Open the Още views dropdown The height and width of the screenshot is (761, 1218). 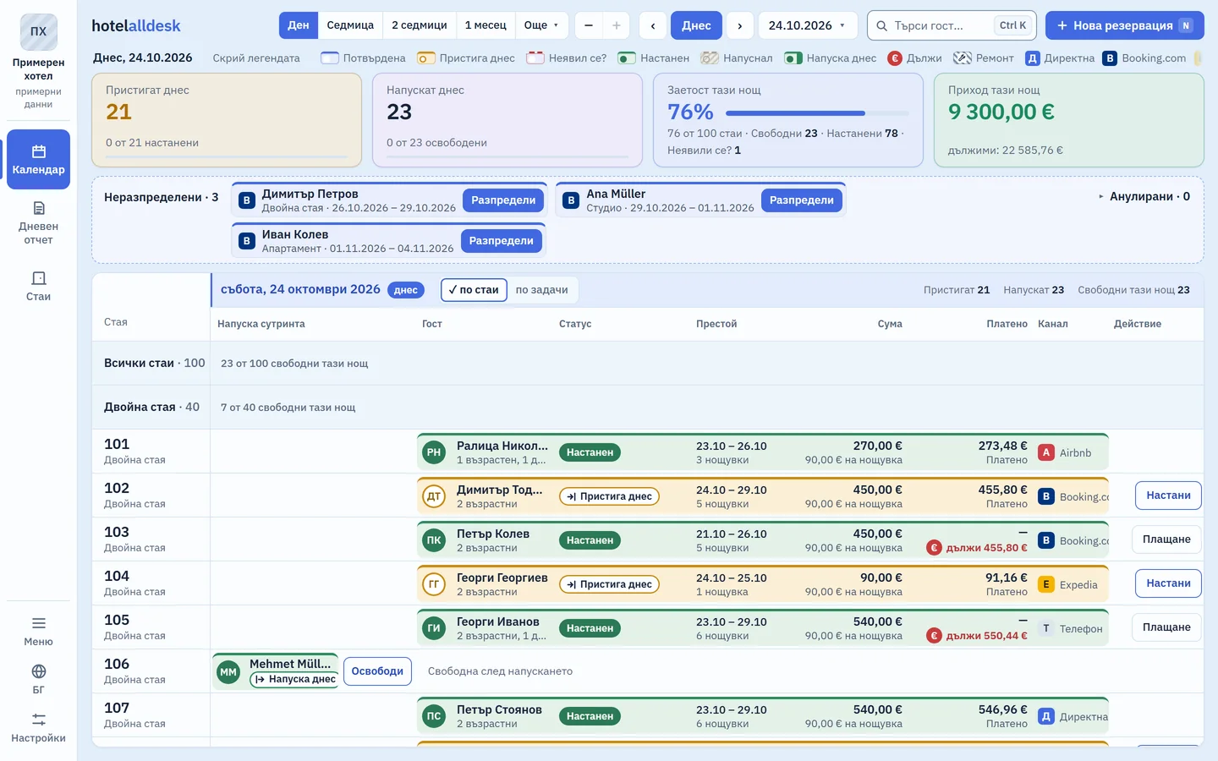541,25
